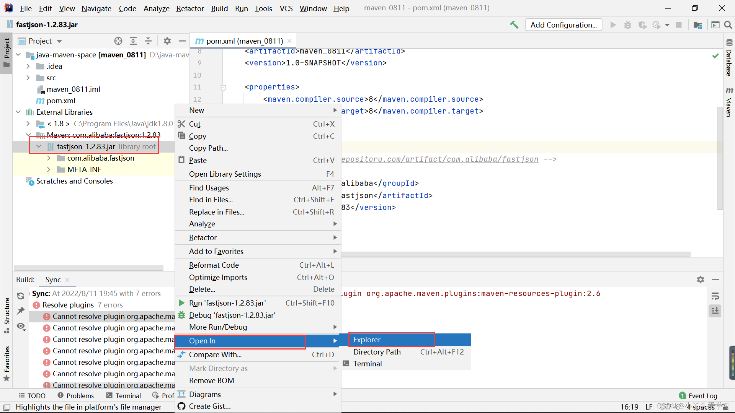Toggle soft-wrap icon in build output

click(x=715, y=296)
